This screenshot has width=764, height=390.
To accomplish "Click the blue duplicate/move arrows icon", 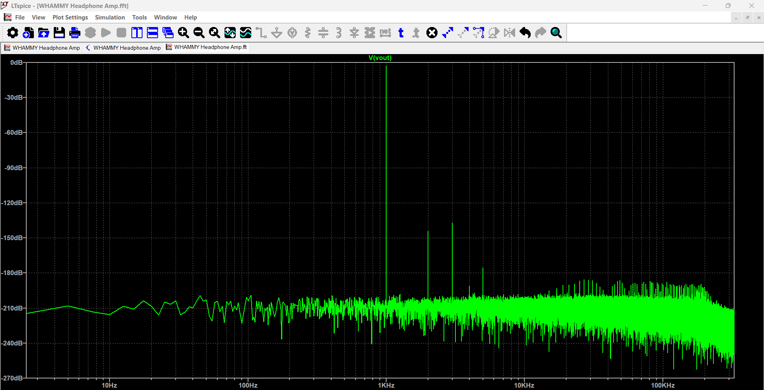I will click(x=447, y=33).
